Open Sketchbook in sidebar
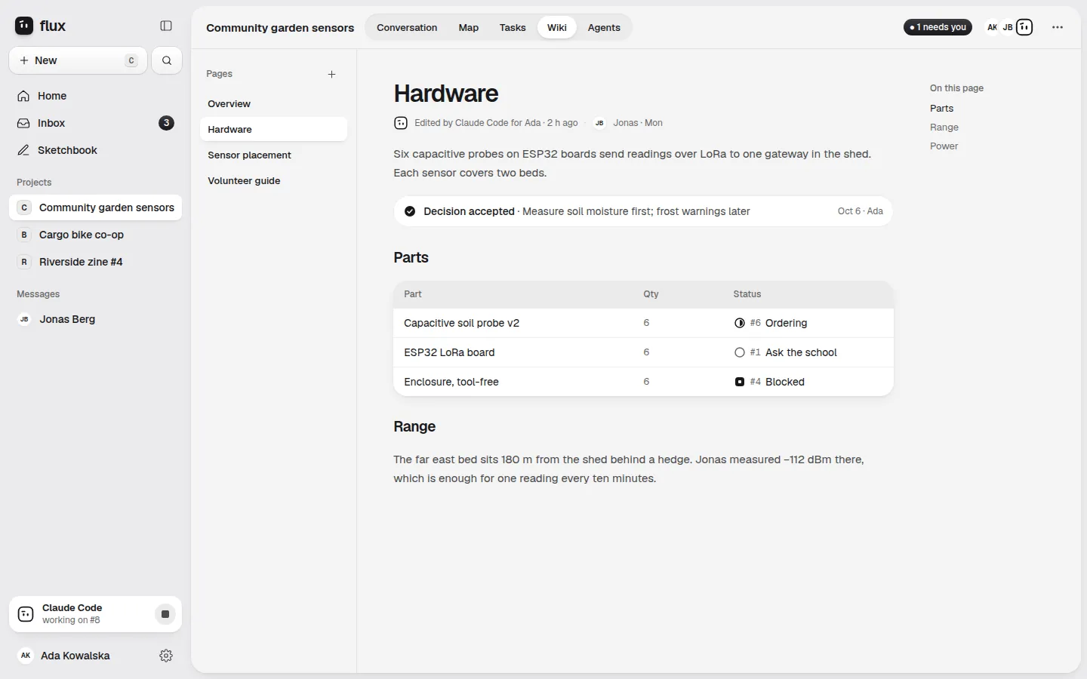Viewport: 1087px width, 679px height. point(95,150)
